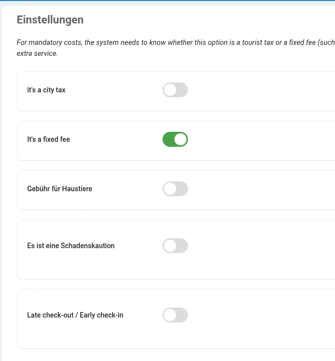Screen dimensions: 335x361
Task: Click the "It's a fixed fee" label
Action: click(48, 139)
